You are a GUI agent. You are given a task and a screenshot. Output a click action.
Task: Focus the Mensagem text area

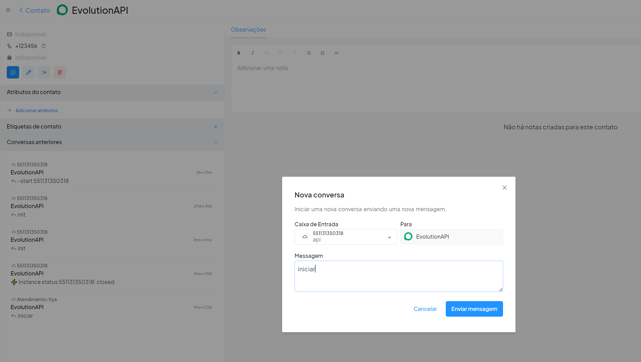(x=399, y=276)
